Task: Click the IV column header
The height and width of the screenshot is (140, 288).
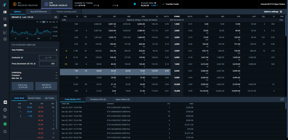Action: (x=157, y=17)
